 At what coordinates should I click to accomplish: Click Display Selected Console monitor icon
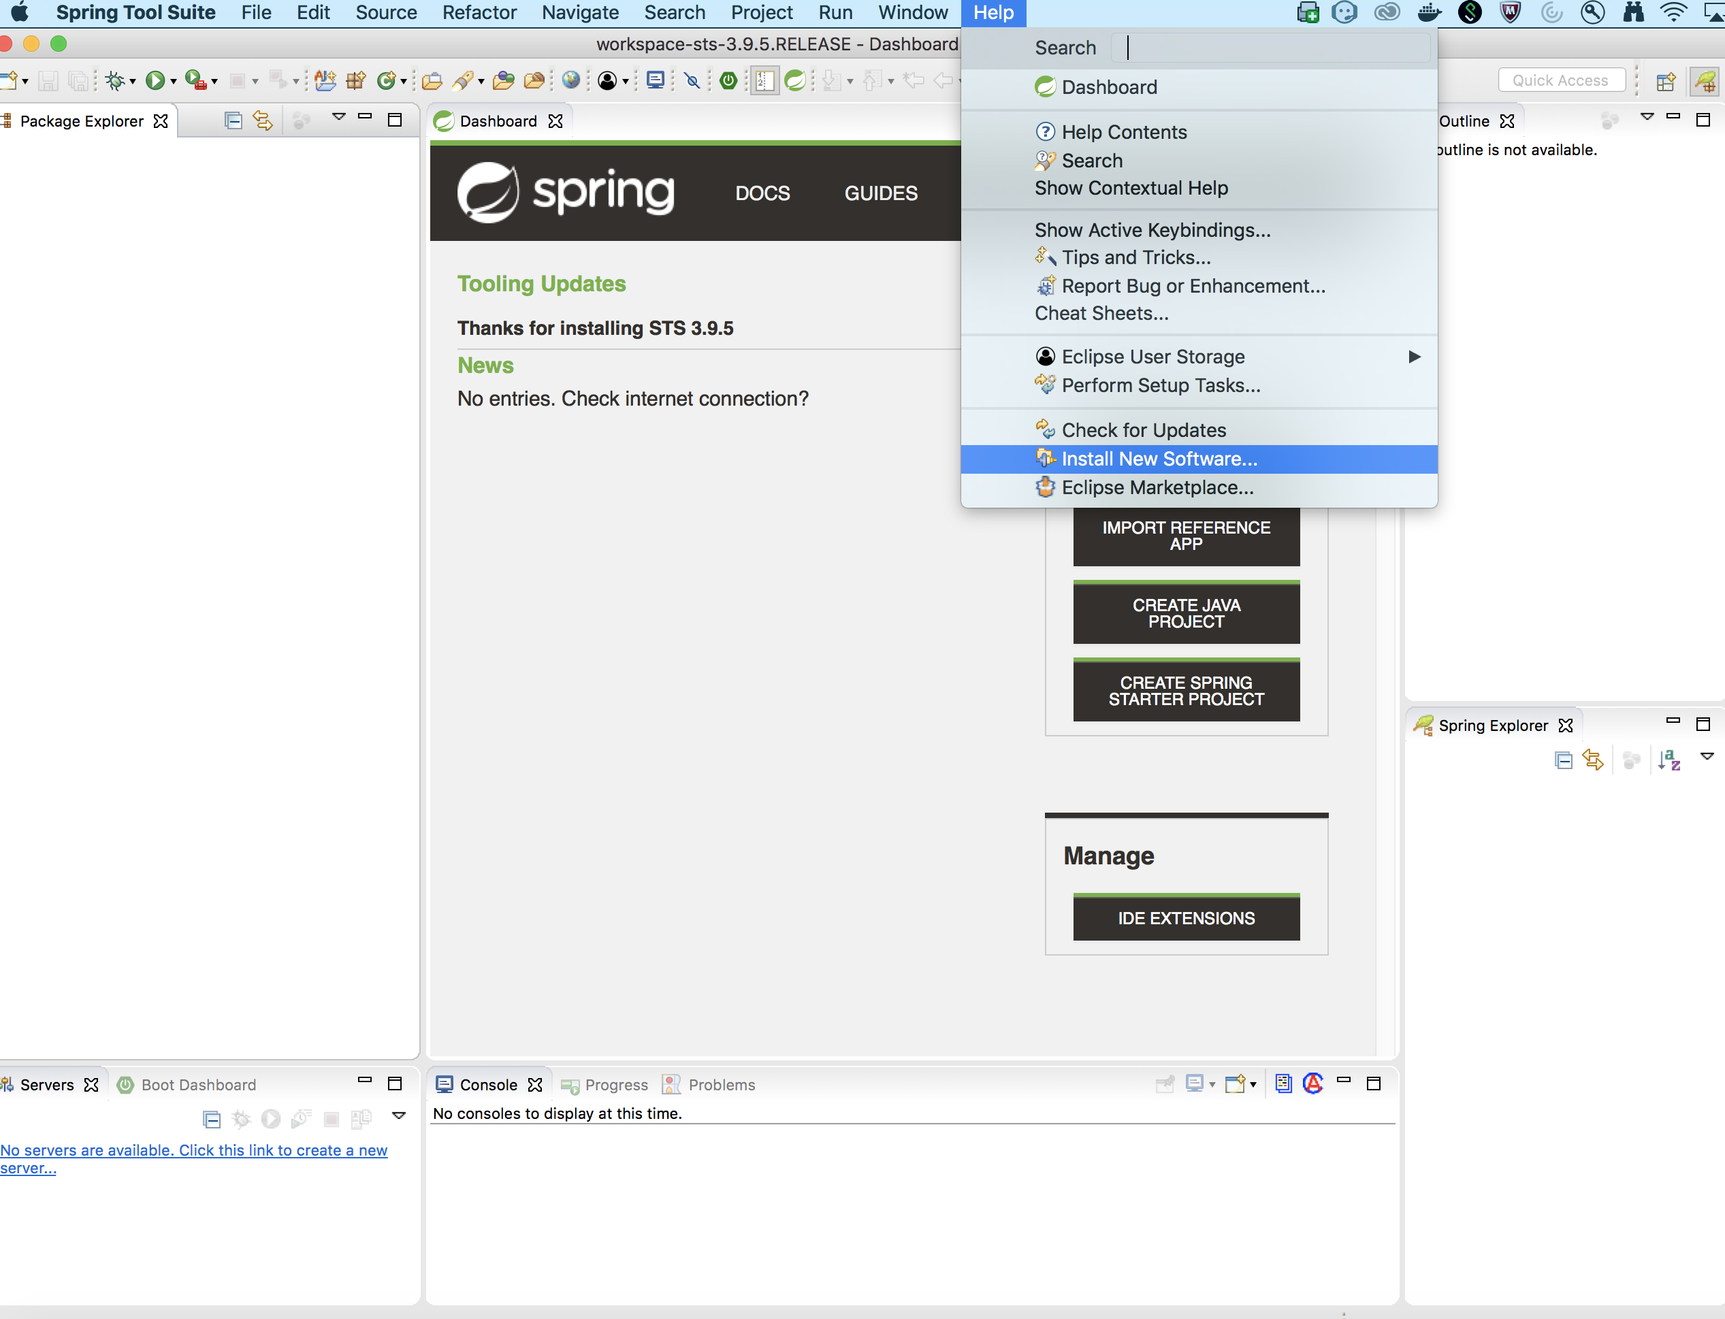tap(1194, 1084)
